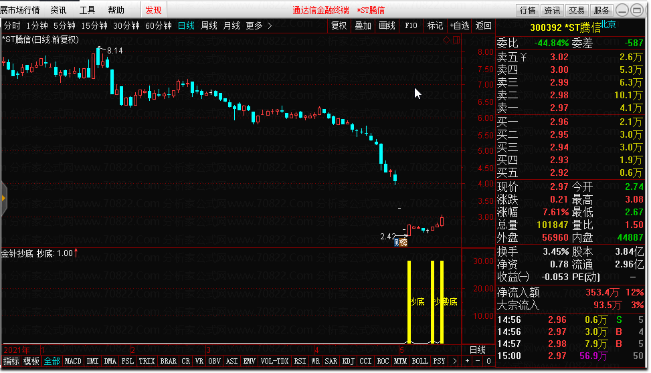
Task: Open the 卖五 currency symbol toggle
Action: tap(523, 57)
